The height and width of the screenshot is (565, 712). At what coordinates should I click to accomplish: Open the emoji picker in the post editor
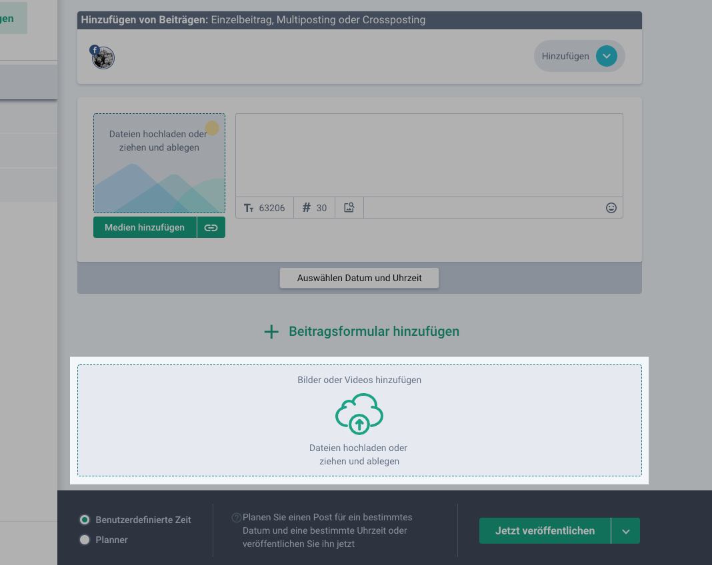click(611, 208)
